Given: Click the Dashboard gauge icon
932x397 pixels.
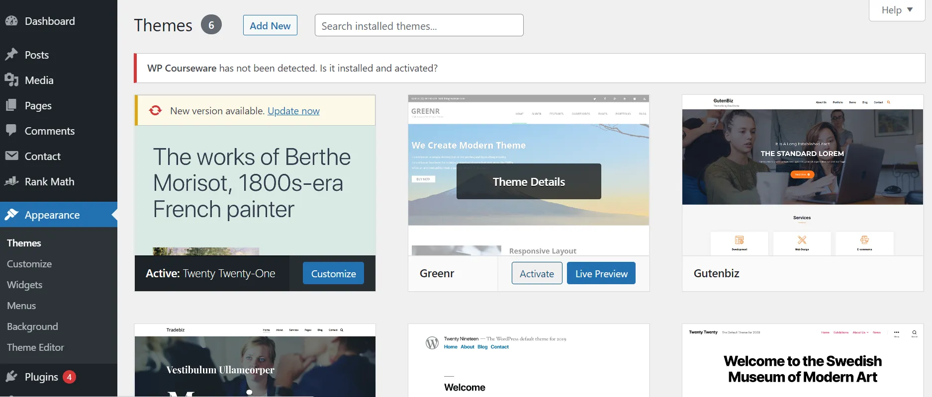Looking at the screenshot, I should (11, 21).
